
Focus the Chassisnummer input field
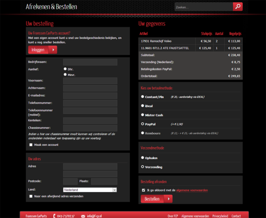coord(90,128)
